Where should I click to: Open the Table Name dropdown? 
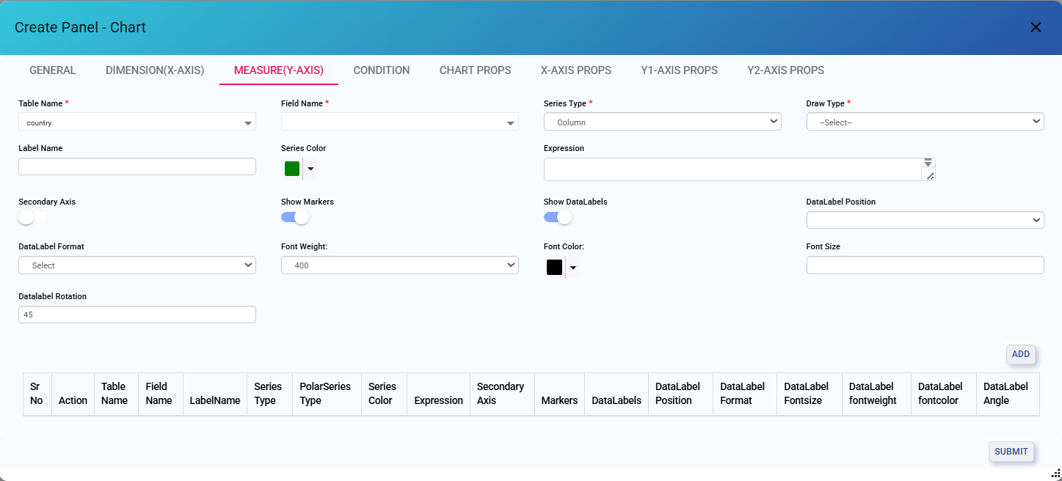click(x=137, y=122)
